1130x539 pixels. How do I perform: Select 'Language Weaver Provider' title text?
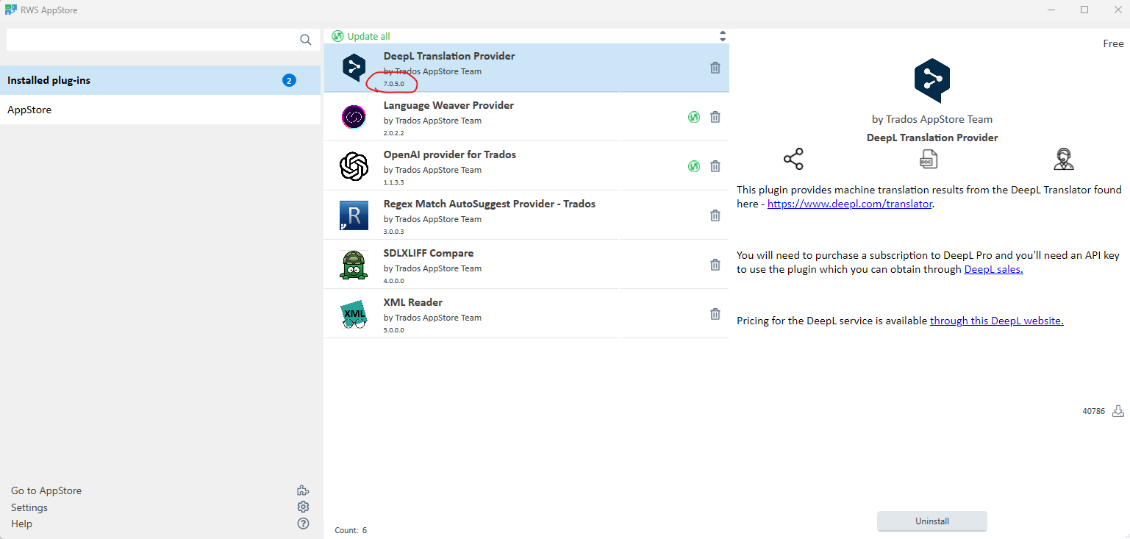(x=448, y=105)
